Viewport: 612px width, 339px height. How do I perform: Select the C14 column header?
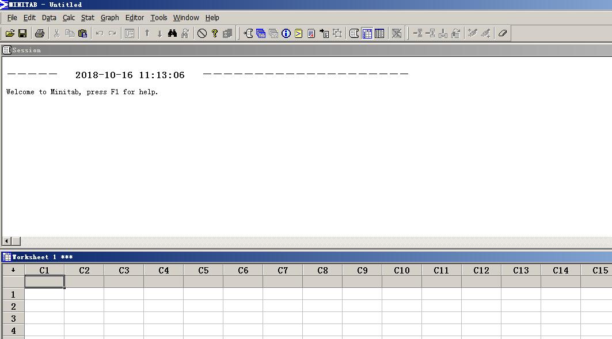[x=561, y=270]
